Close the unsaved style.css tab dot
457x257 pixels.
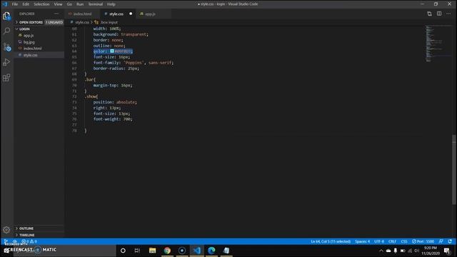coord(131,14)
